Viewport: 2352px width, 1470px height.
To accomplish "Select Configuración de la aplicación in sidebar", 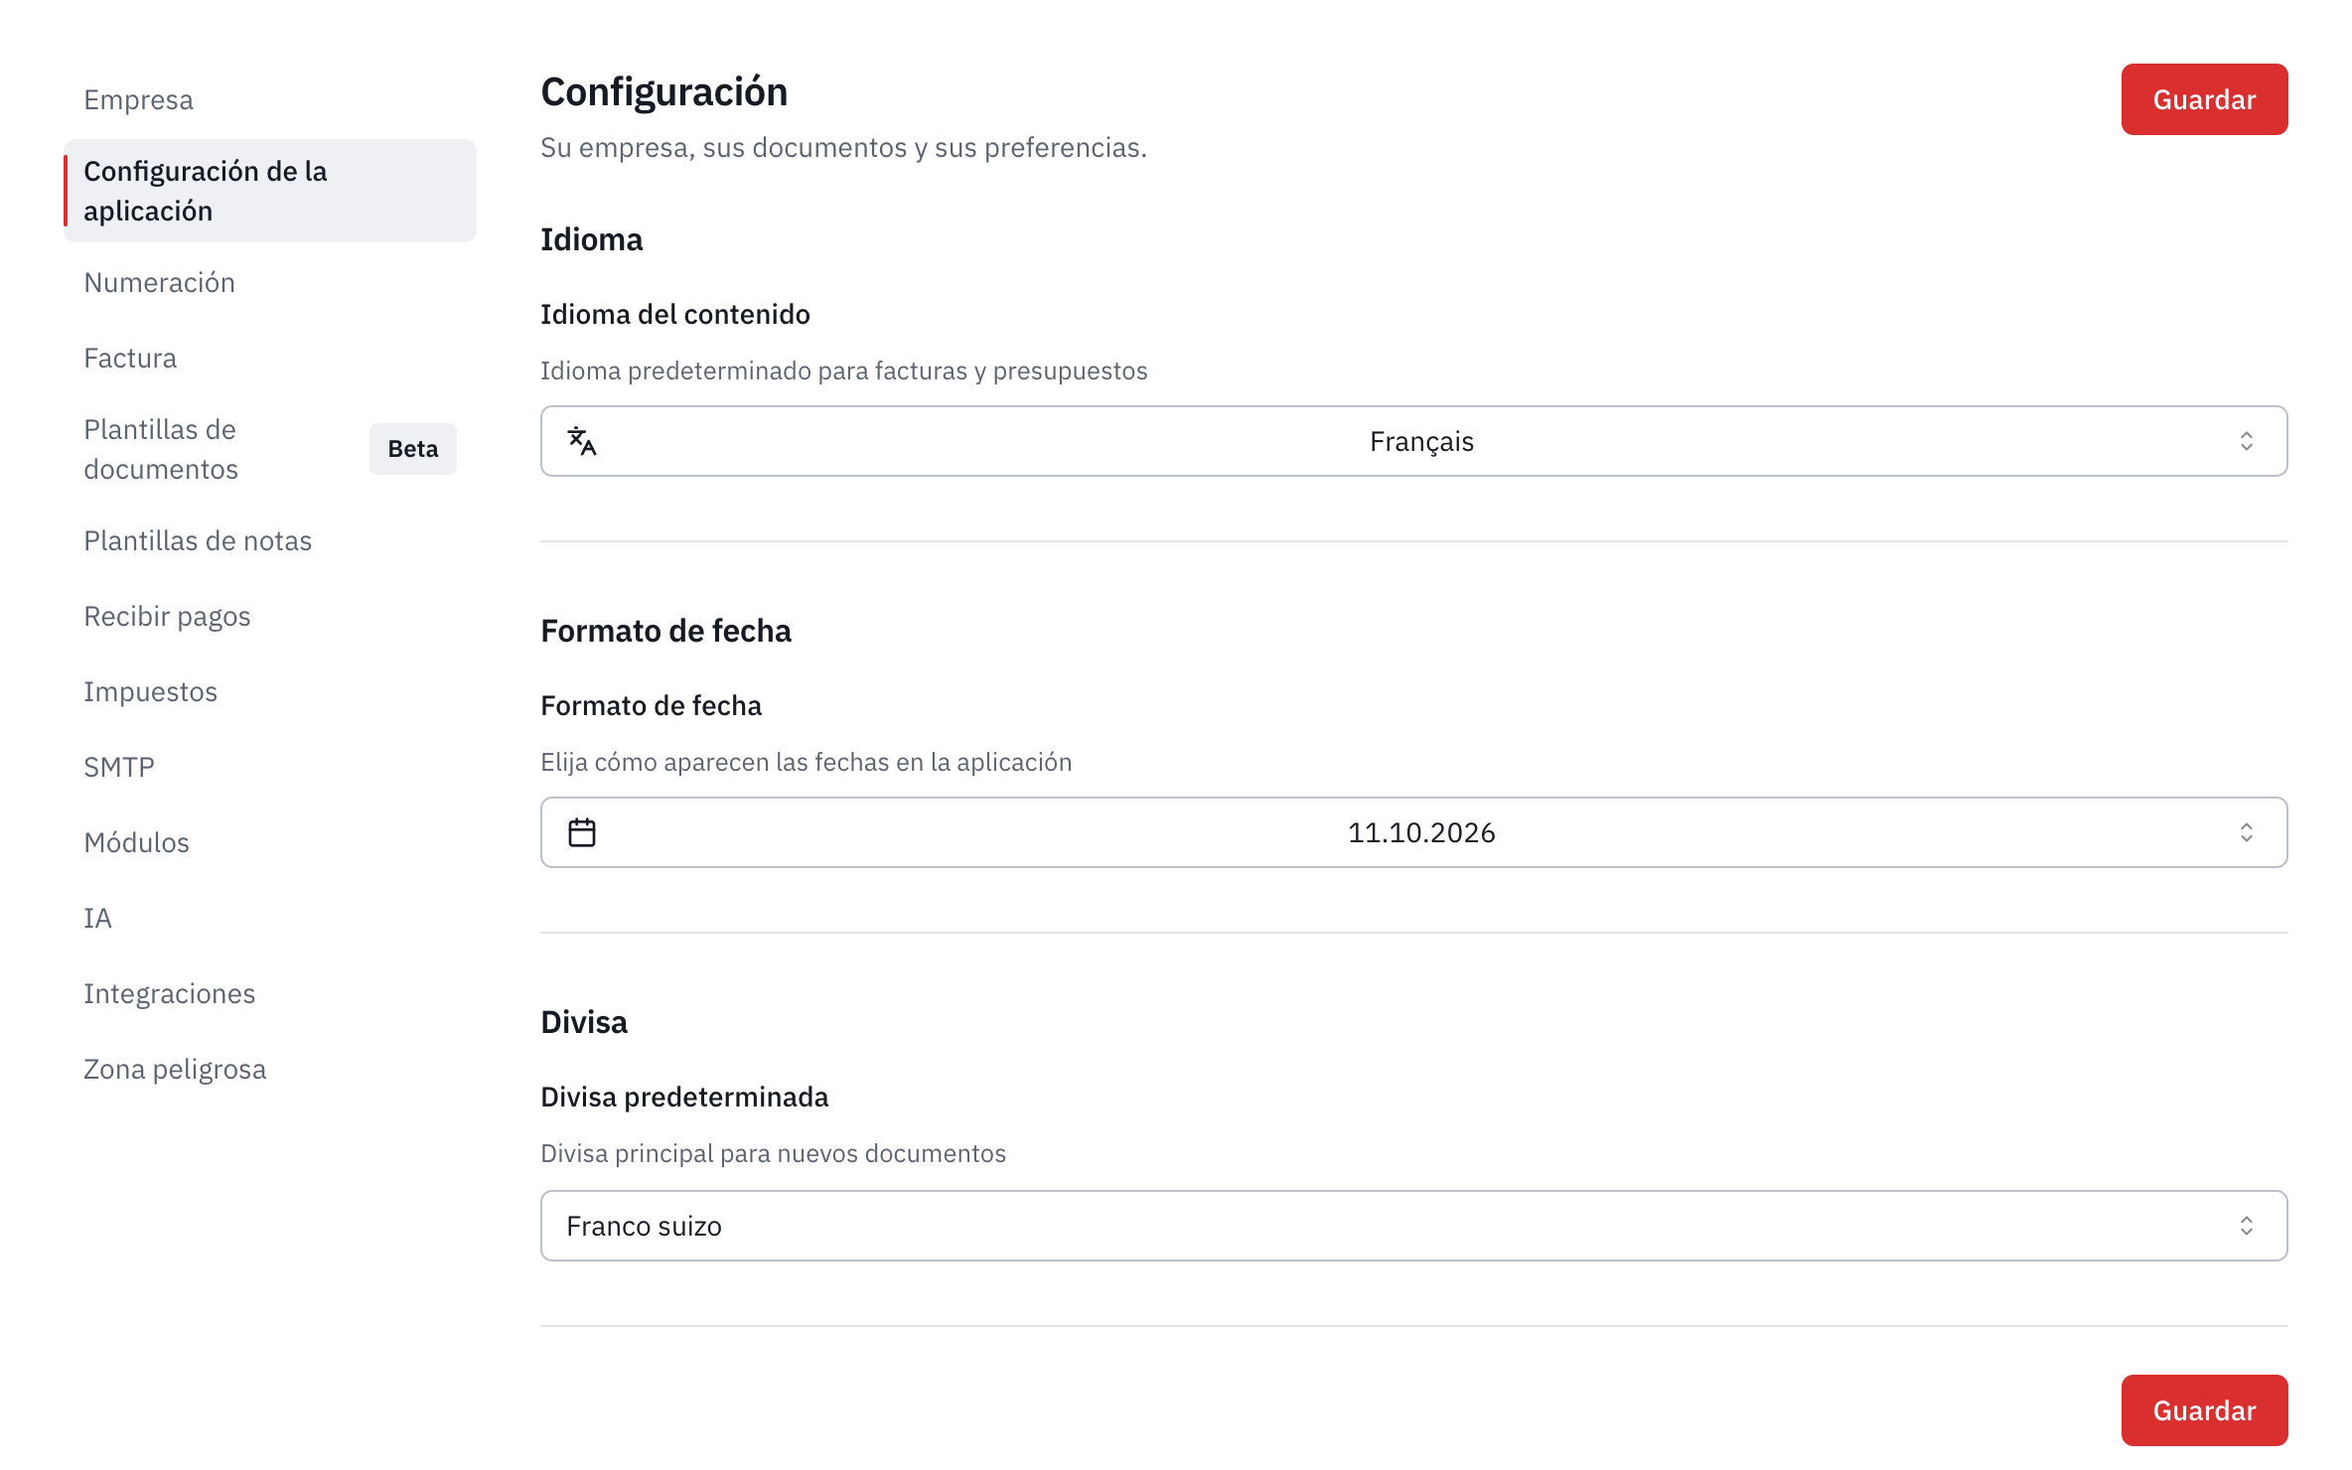I will point(270,191).
